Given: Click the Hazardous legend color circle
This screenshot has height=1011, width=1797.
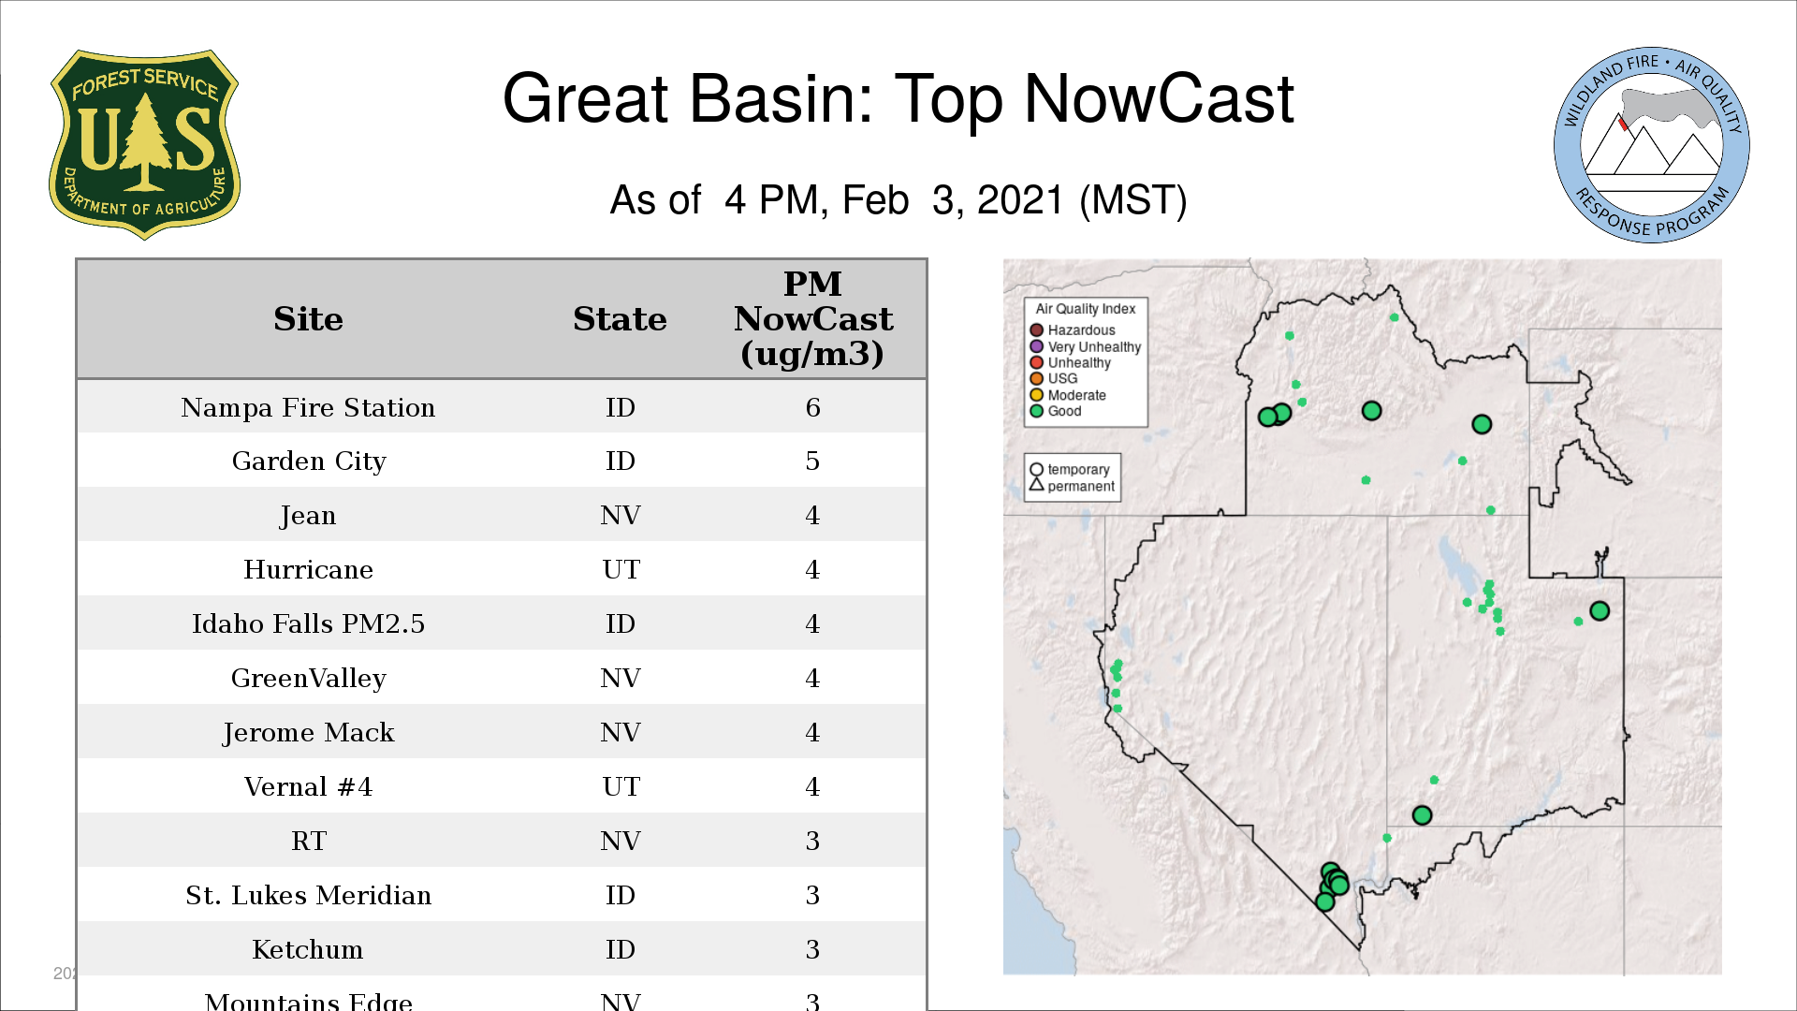Looking at the screenshot, I should pyautogui.click(x=1036, y=330).
